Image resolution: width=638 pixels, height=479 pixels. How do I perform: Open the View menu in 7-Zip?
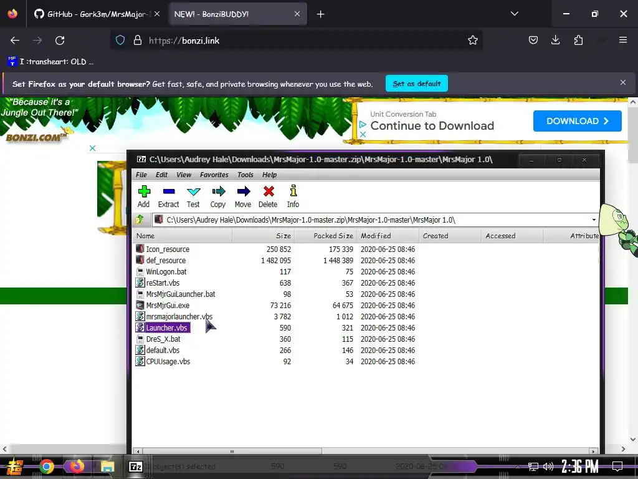(x=184, y=175)
